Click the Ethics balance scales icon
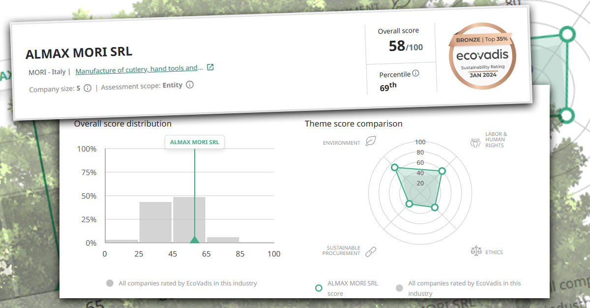 [x=476, y=252]
